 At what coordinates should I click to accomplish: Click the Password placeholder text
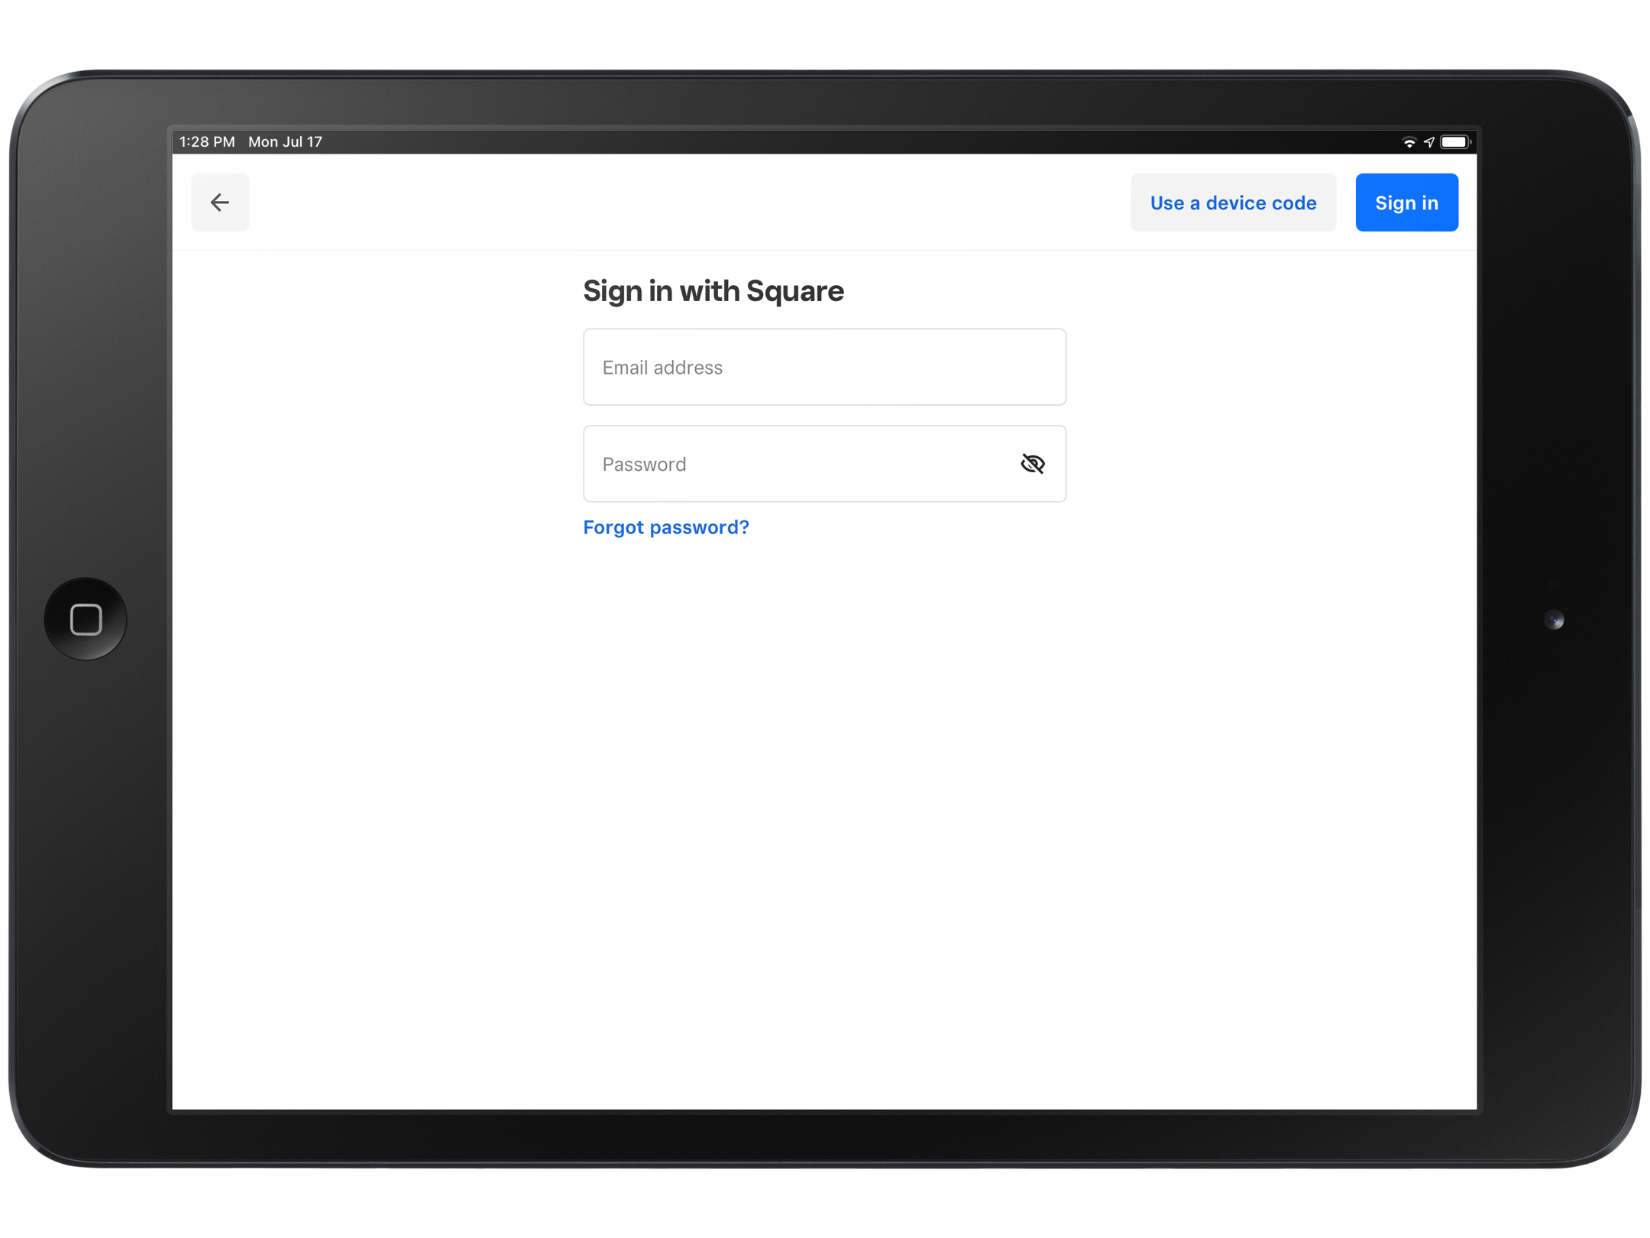(x=644, y=464)
